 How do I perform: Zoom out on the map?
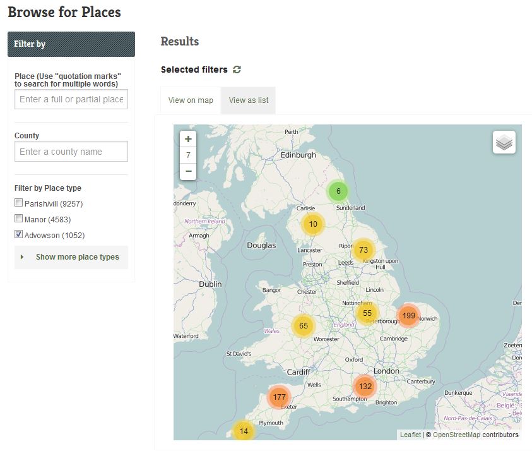[x=188, y=171]
